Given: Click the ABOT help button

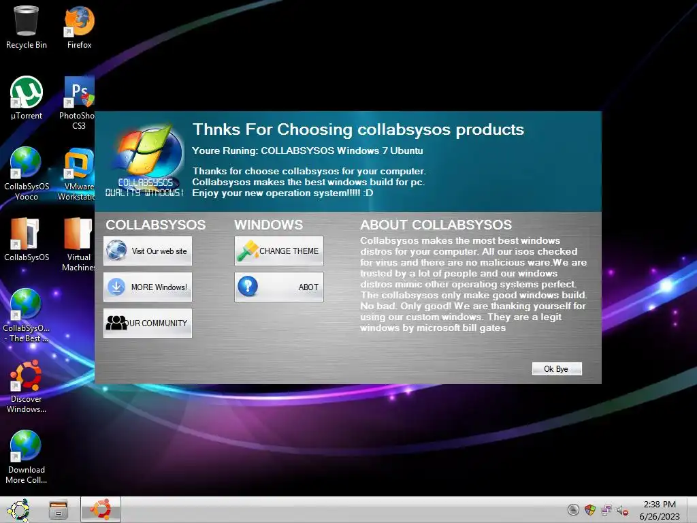Looking at the screenshot, I should [278, 287].
